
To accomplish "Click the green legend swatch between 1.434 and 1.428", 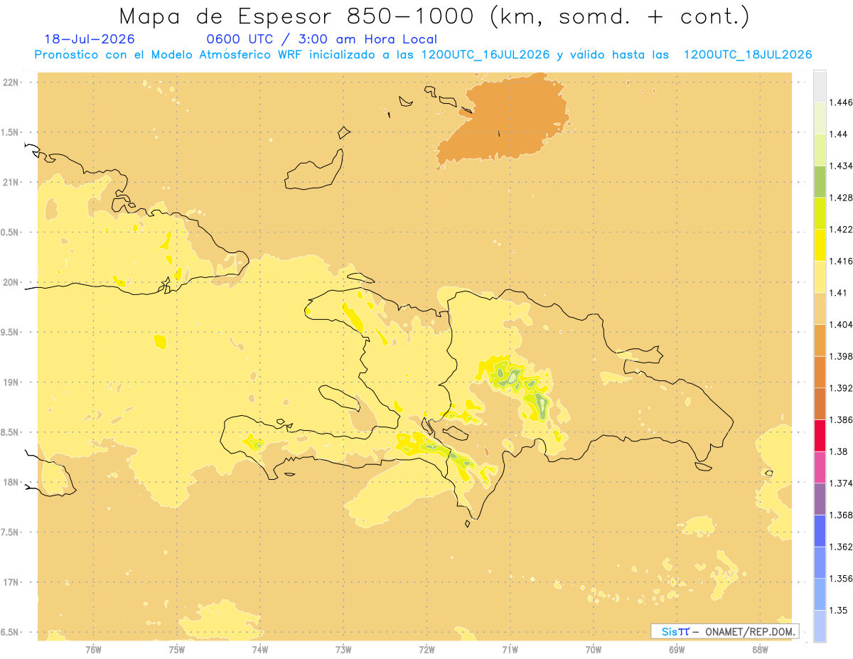I will [820, 181].
